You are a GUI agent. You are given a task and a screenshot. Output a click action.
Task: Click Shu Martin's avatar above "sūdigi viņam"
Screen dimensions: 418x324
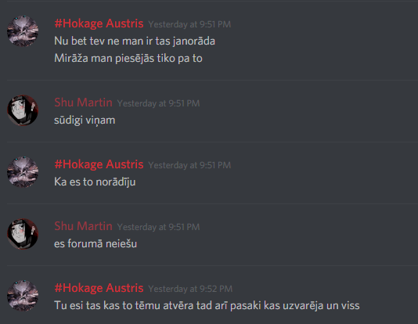coord(23,110)
